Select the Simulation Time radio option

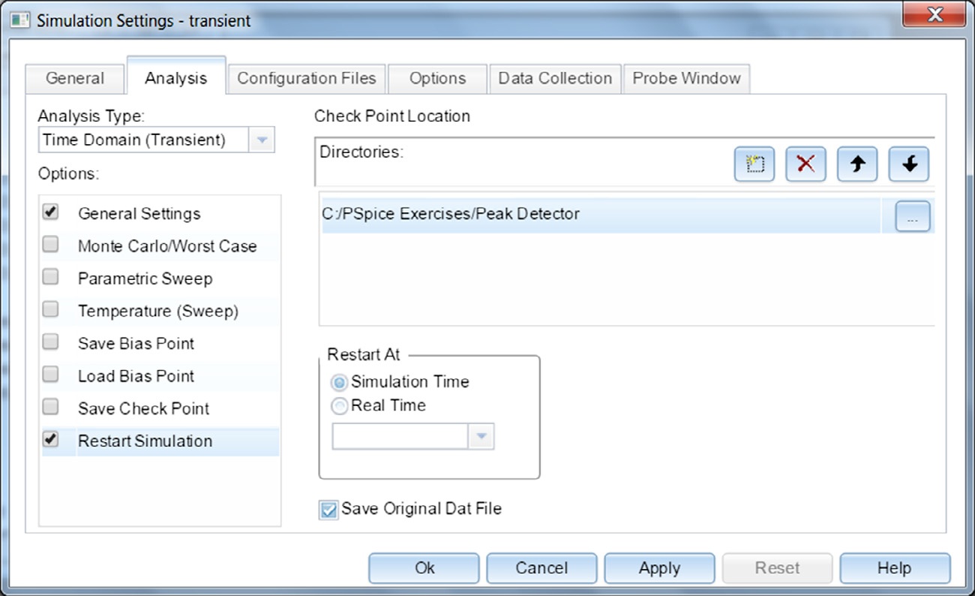(340, 382)
